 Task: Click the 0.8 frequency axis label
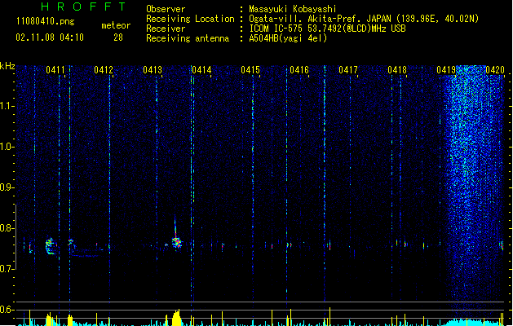(x=7, y=228)
